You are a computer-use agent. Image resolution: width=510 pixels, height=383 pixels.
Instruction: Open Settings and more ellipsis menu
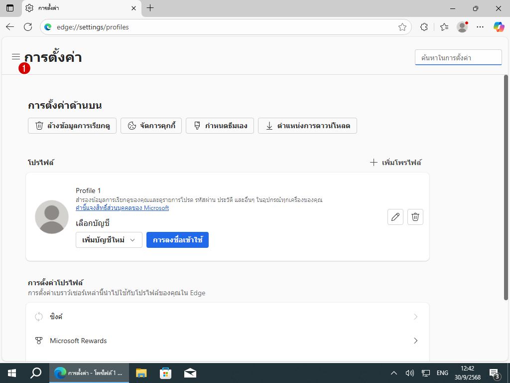pyautogui.click(x=480, y=27)
